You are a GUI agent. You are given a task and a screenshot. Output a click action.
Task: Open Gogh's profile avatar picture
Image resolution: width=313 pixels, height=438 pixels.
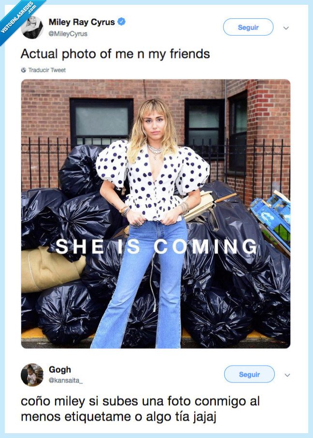(32, 375)
